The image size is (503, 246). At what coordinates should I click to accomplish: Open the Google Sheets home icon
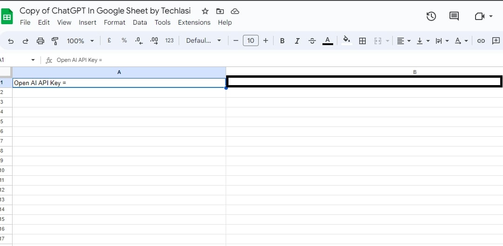[x=7, y=16]
